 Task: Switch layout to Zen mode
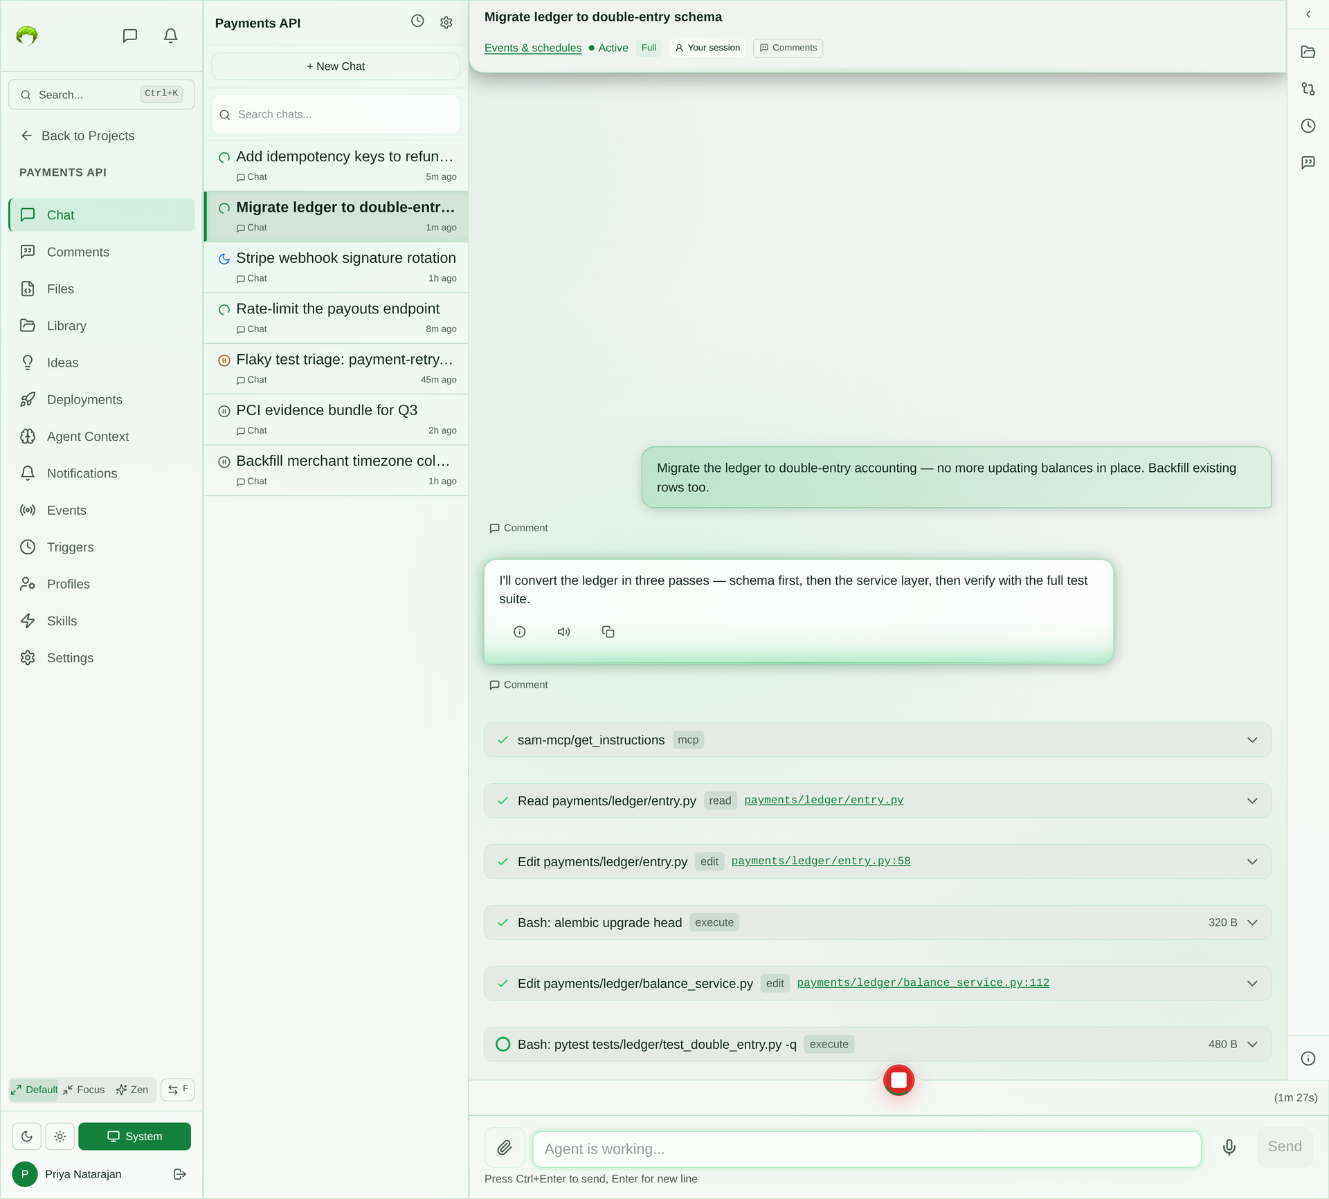point(132,1090)
